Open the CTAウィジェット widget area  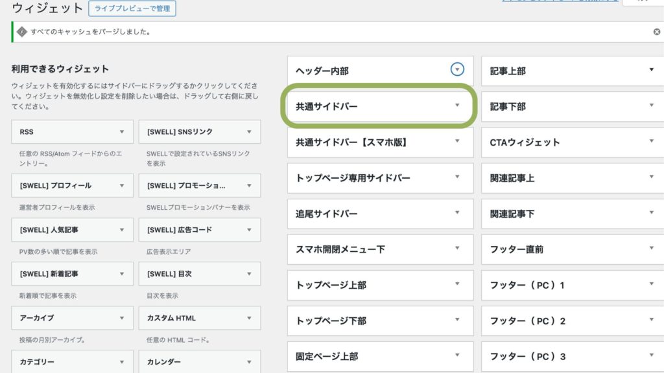(652, 142)
